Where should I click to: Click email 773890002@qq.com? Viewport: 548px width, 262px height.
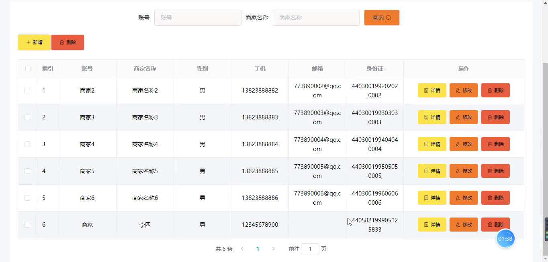tap(317, 91)
